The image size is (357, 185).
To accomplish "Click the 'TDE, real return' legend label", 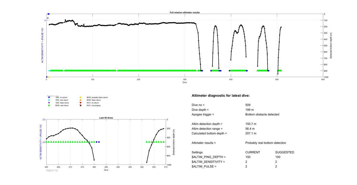I will 62,100.
